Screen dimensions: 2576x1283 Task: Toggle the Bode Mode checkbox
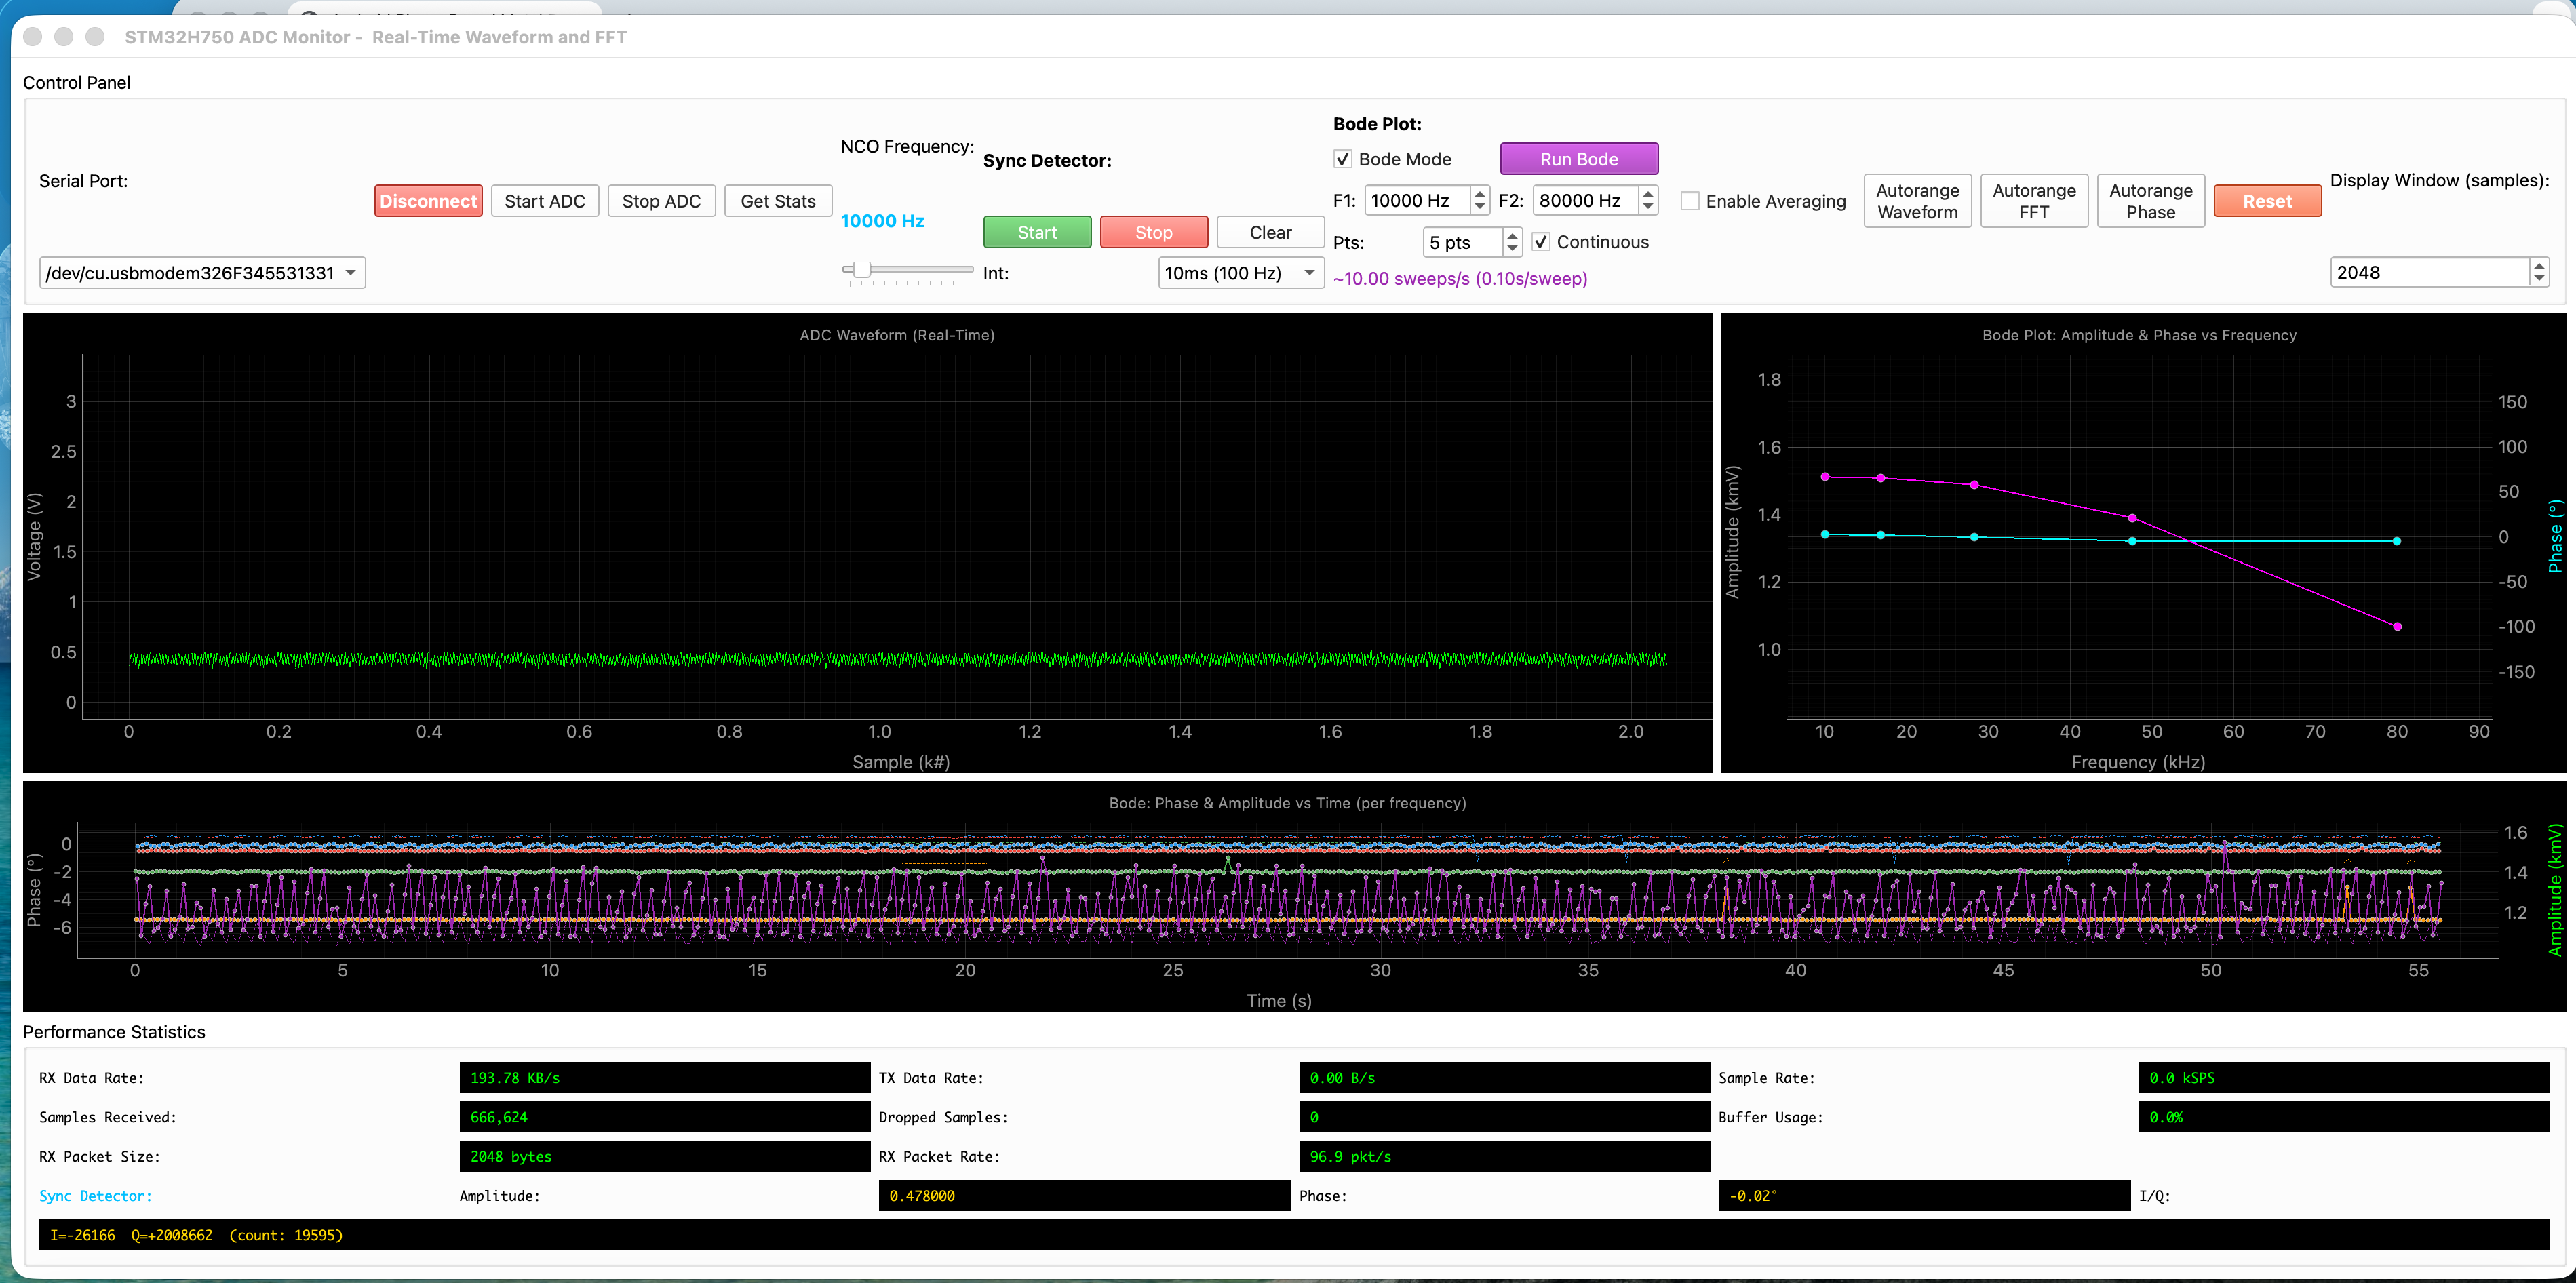tap(1343, 159)
